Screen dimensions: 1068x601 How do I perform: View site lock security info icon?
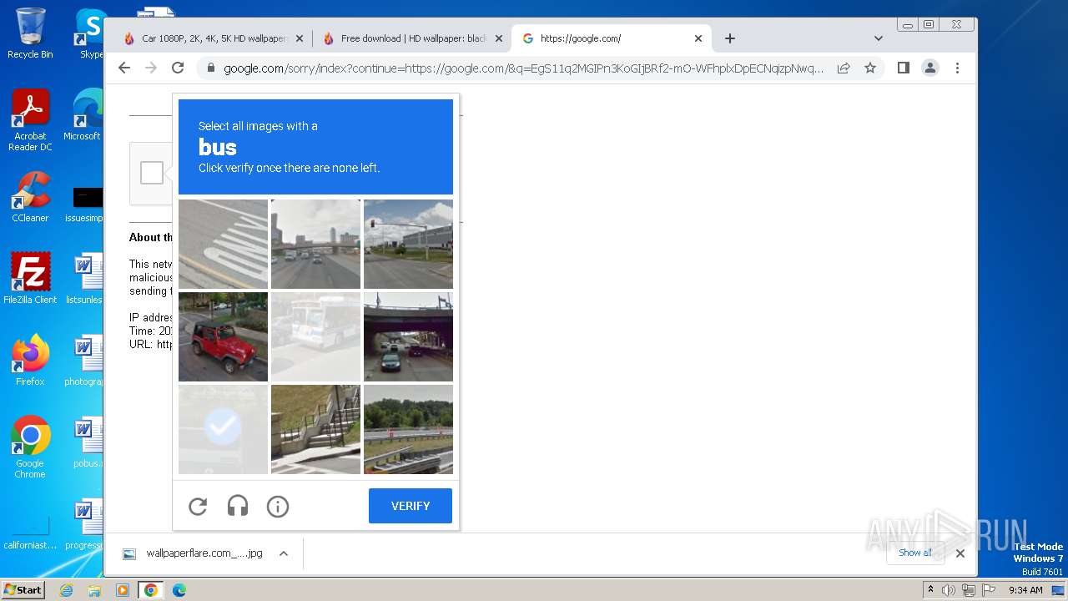pyautogui.click(x=211, y=68)
